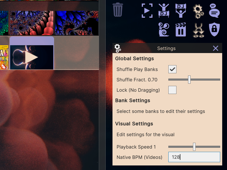
Task: Click the Playback Speed slider handle
Action: 194,147
